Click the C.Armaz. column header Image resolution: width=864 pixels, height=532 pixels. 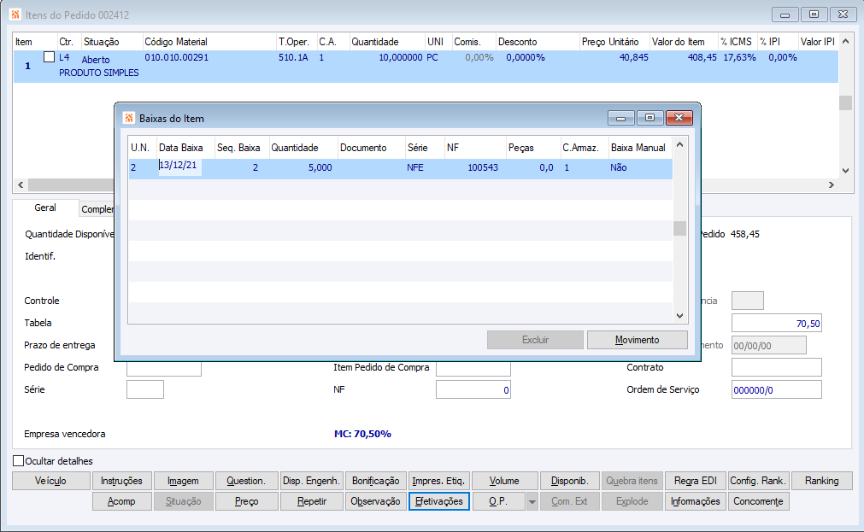point(581,148)
